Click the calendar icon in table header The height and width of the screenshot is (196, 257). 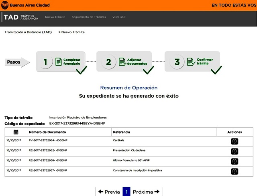tap(16, 132)
